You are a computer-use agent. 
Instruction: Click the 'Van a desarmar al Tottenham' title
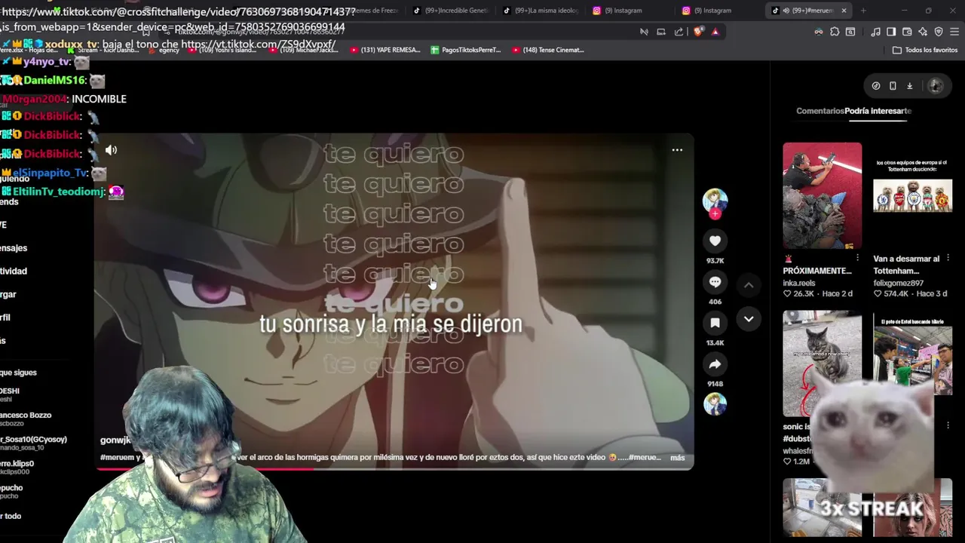907,265
